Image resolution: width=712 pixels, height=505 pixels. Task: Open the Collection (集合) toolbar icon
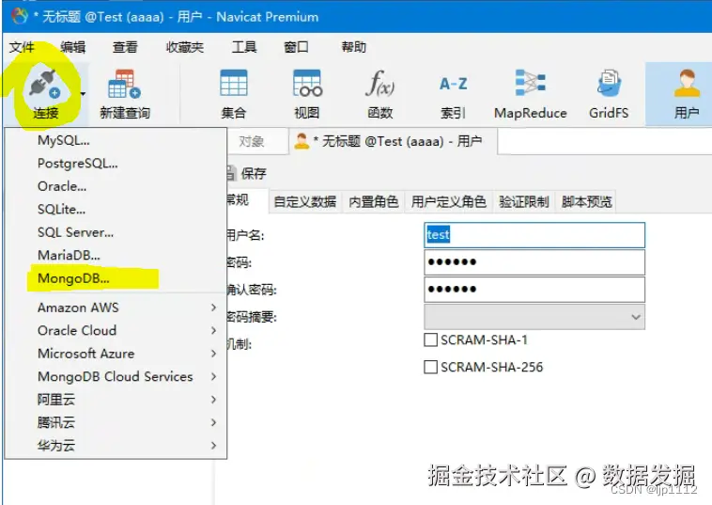(x=233, y=83)
